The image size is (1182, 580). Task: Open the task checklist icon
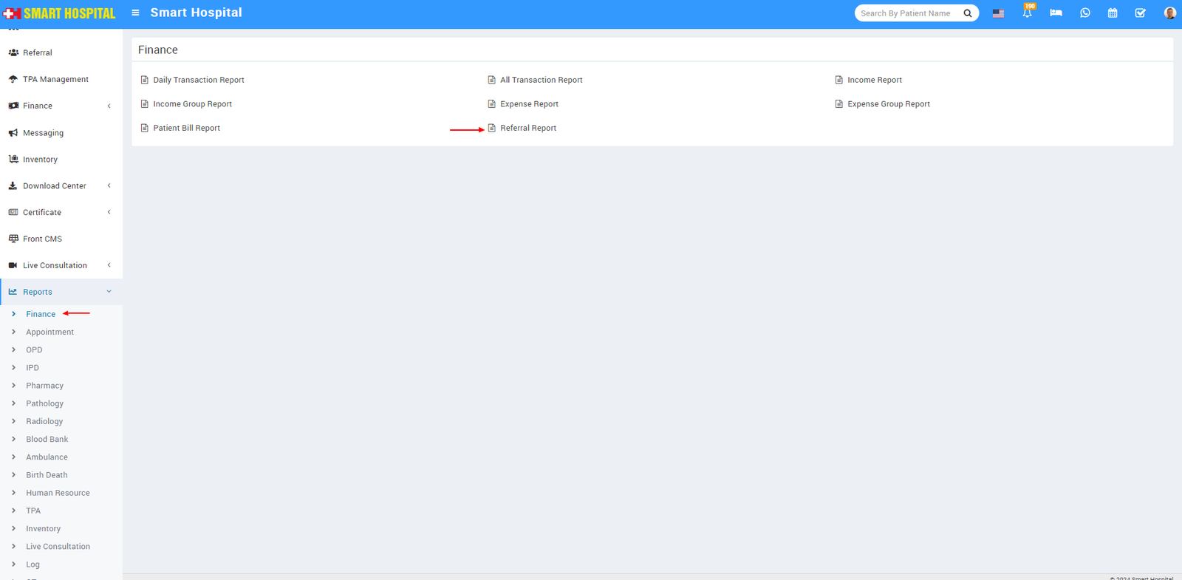(1140, 13)
